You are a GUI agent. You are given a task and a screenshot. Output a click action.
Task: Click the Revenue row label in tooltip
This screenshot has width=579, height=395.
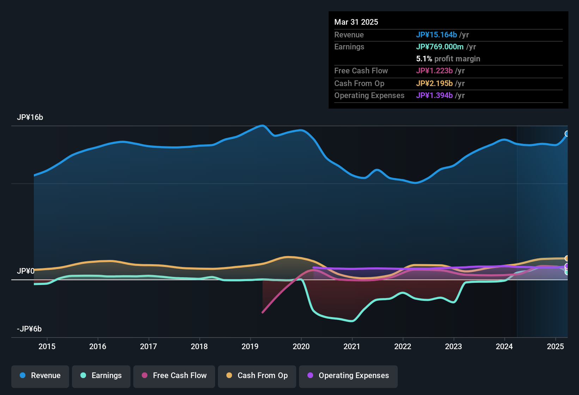[349, 35]
